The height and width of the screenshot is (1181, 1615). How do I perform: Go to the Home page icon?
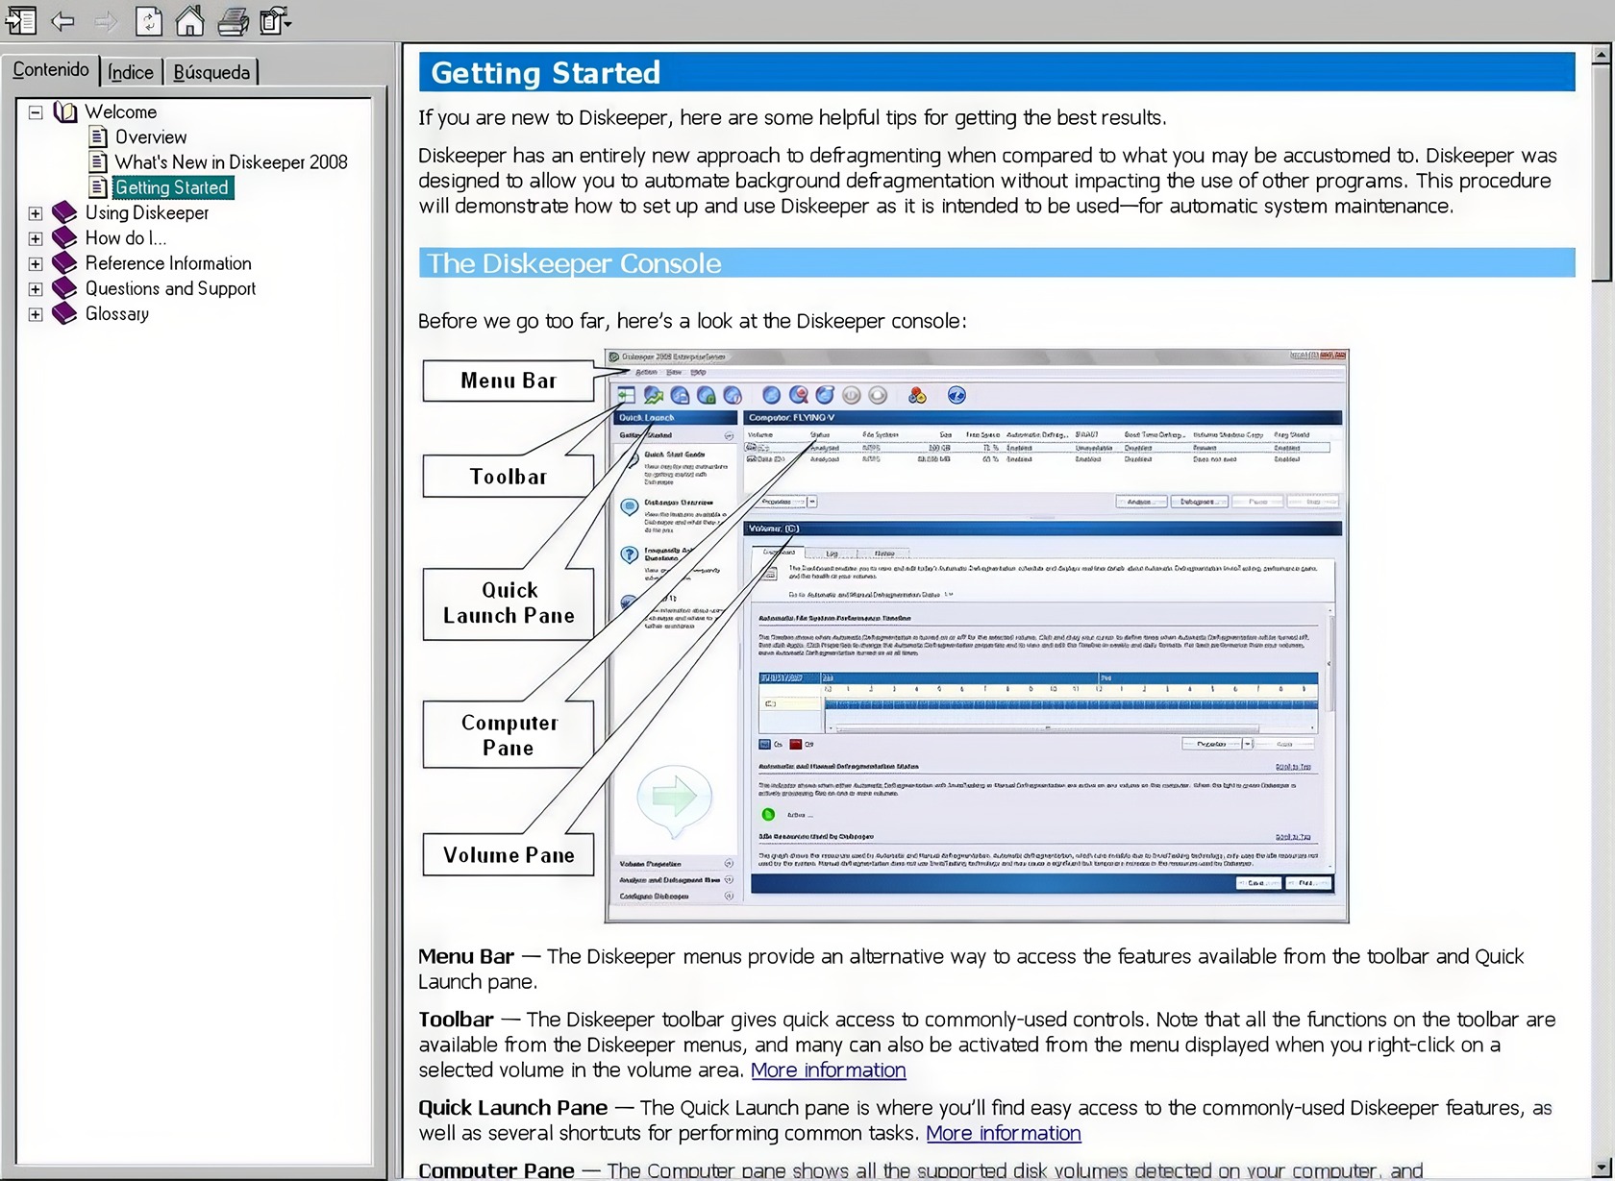coord(189,20)
